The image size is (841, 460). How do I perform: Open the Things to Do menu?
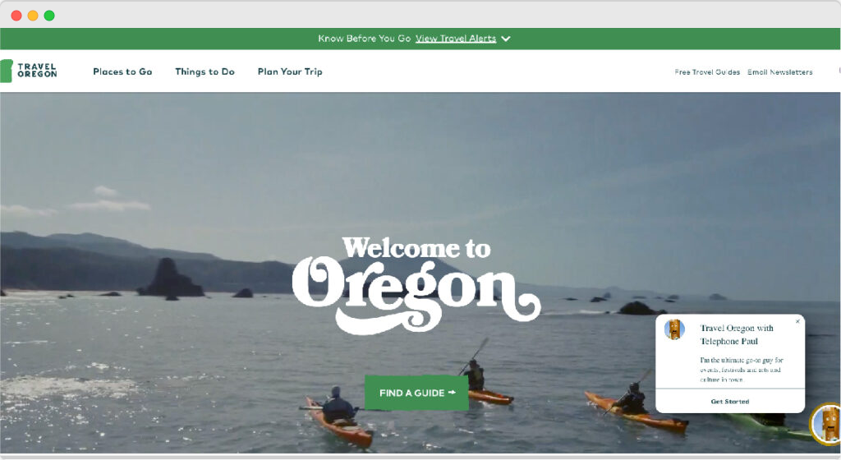tap(205, 71)
